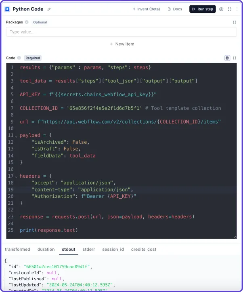Collapse the payload block at line 11

coord(16,136)
